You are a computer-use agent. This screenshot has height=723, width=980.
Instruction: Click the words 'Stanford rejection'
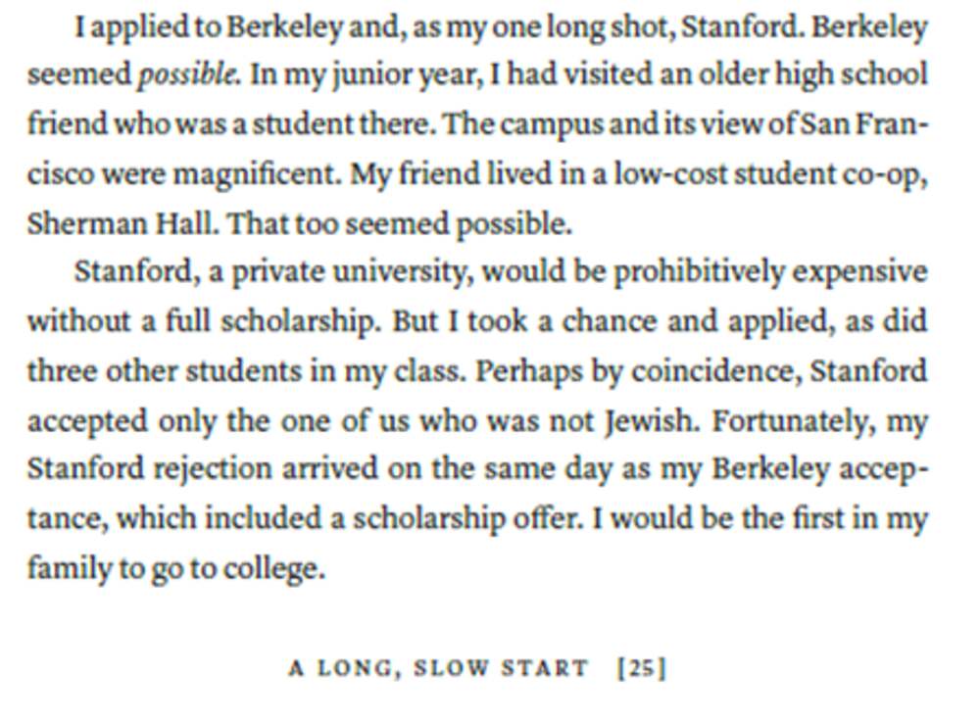point(149,469)
